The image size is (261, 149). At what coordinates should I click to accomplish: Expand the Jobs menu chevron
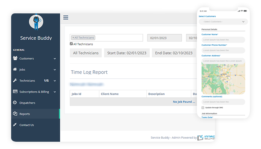tap(55, 70)
